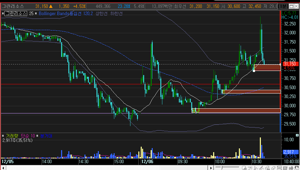This screenshot has width=300, height=170.
Task: Click the 29,500 price axis label
Action: 290,124
